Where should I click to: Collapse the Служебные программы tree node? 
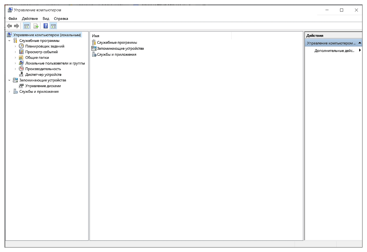(x=9, y=41)
